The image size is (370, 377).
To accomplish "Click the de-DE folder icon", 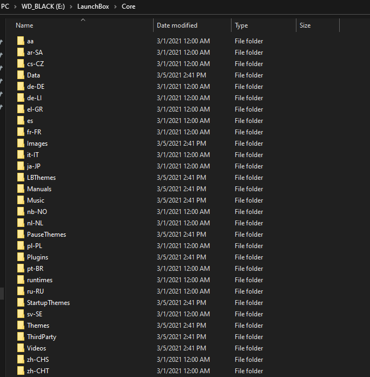I will pyautogui.click(x=21, y=86).
